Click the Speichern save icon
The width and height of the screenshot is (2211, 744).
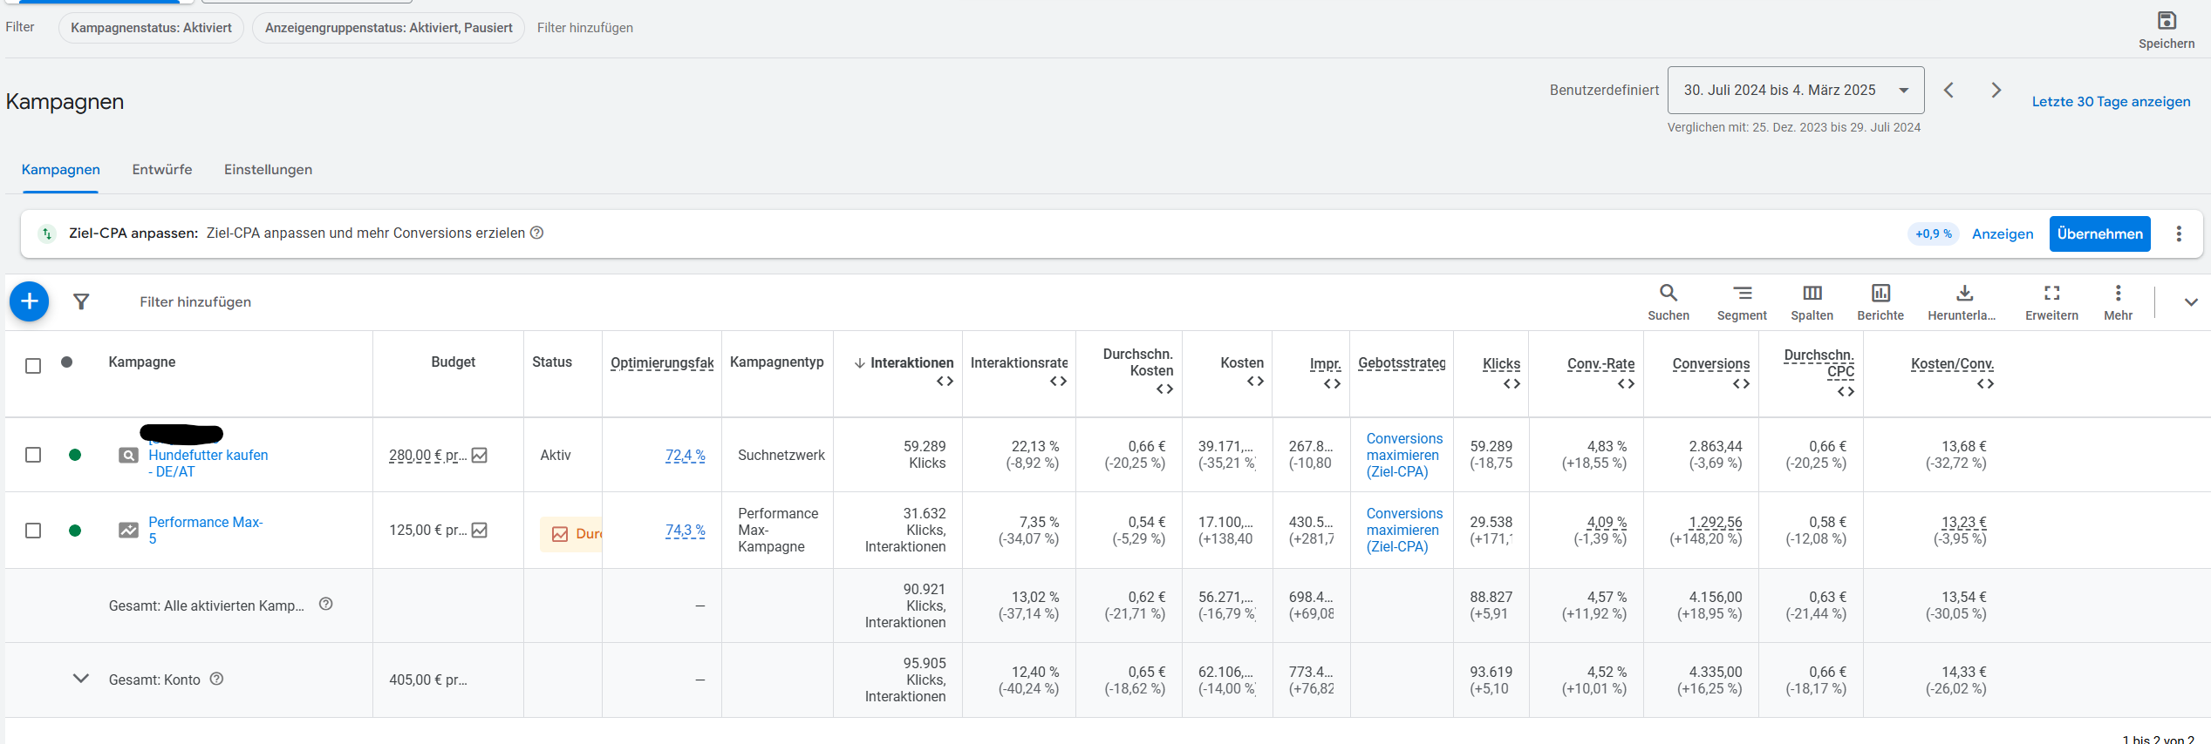point(2166,21)
